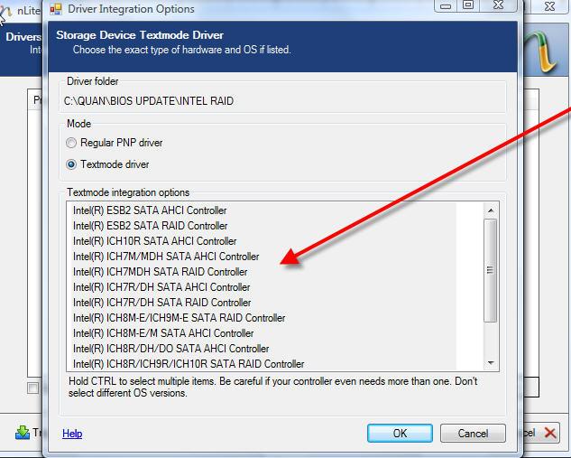The width and height of the screenshot is (571, 458).
Task: Choose Intel(R) ICH8M-E/M SATA AHCI Controller
Action: click(x=261, y=333)
